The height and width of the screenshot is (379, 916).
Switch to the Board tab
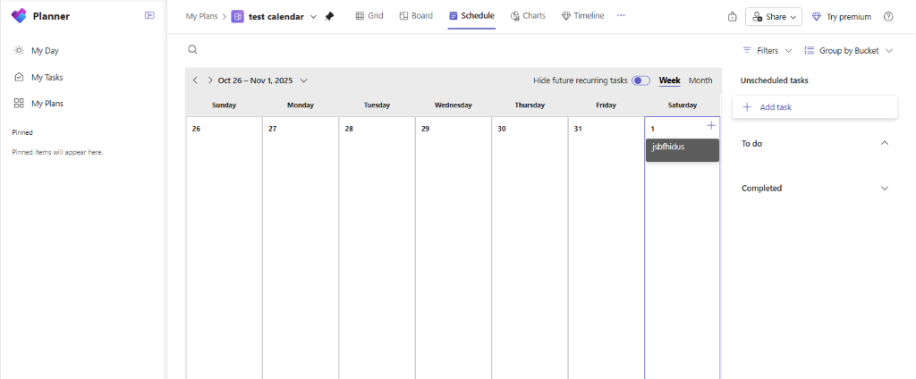416,16
